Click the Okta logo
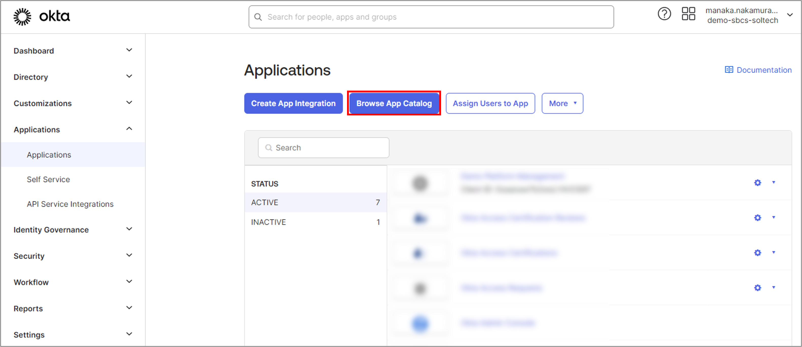This screenshot has width=802, height=347. [x=42, y=16]
